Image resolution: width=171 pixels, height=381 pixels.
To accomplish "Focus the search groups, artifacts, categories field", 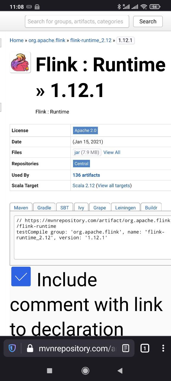I will pos(77,21).
